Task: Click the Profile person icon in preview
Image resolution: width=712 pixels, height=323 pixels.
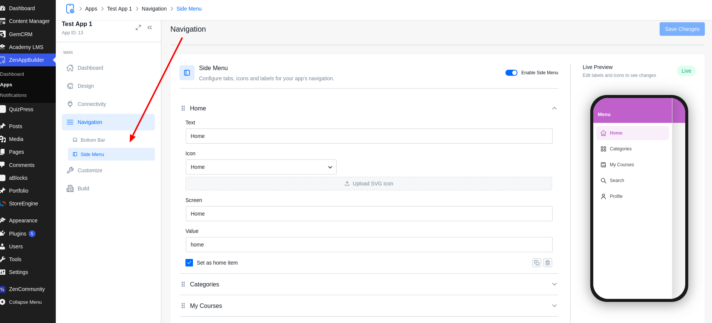Action: (603, 196)
